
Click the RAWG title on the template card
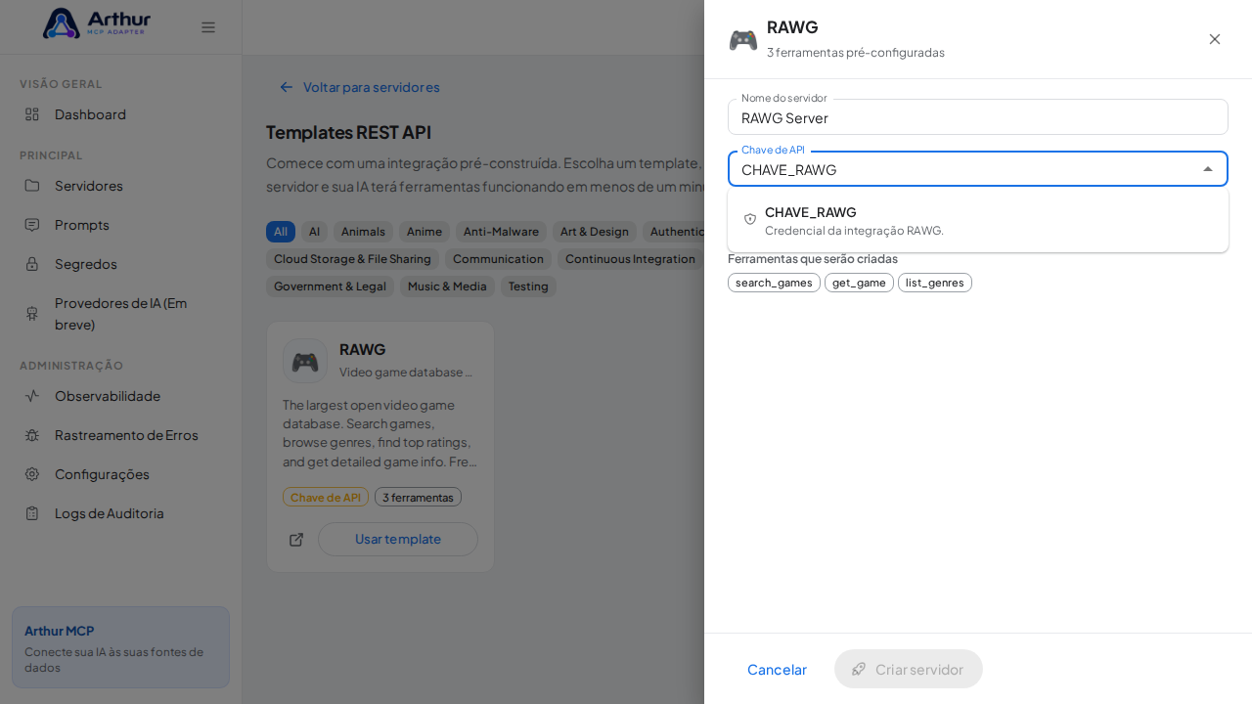point(363,349)
